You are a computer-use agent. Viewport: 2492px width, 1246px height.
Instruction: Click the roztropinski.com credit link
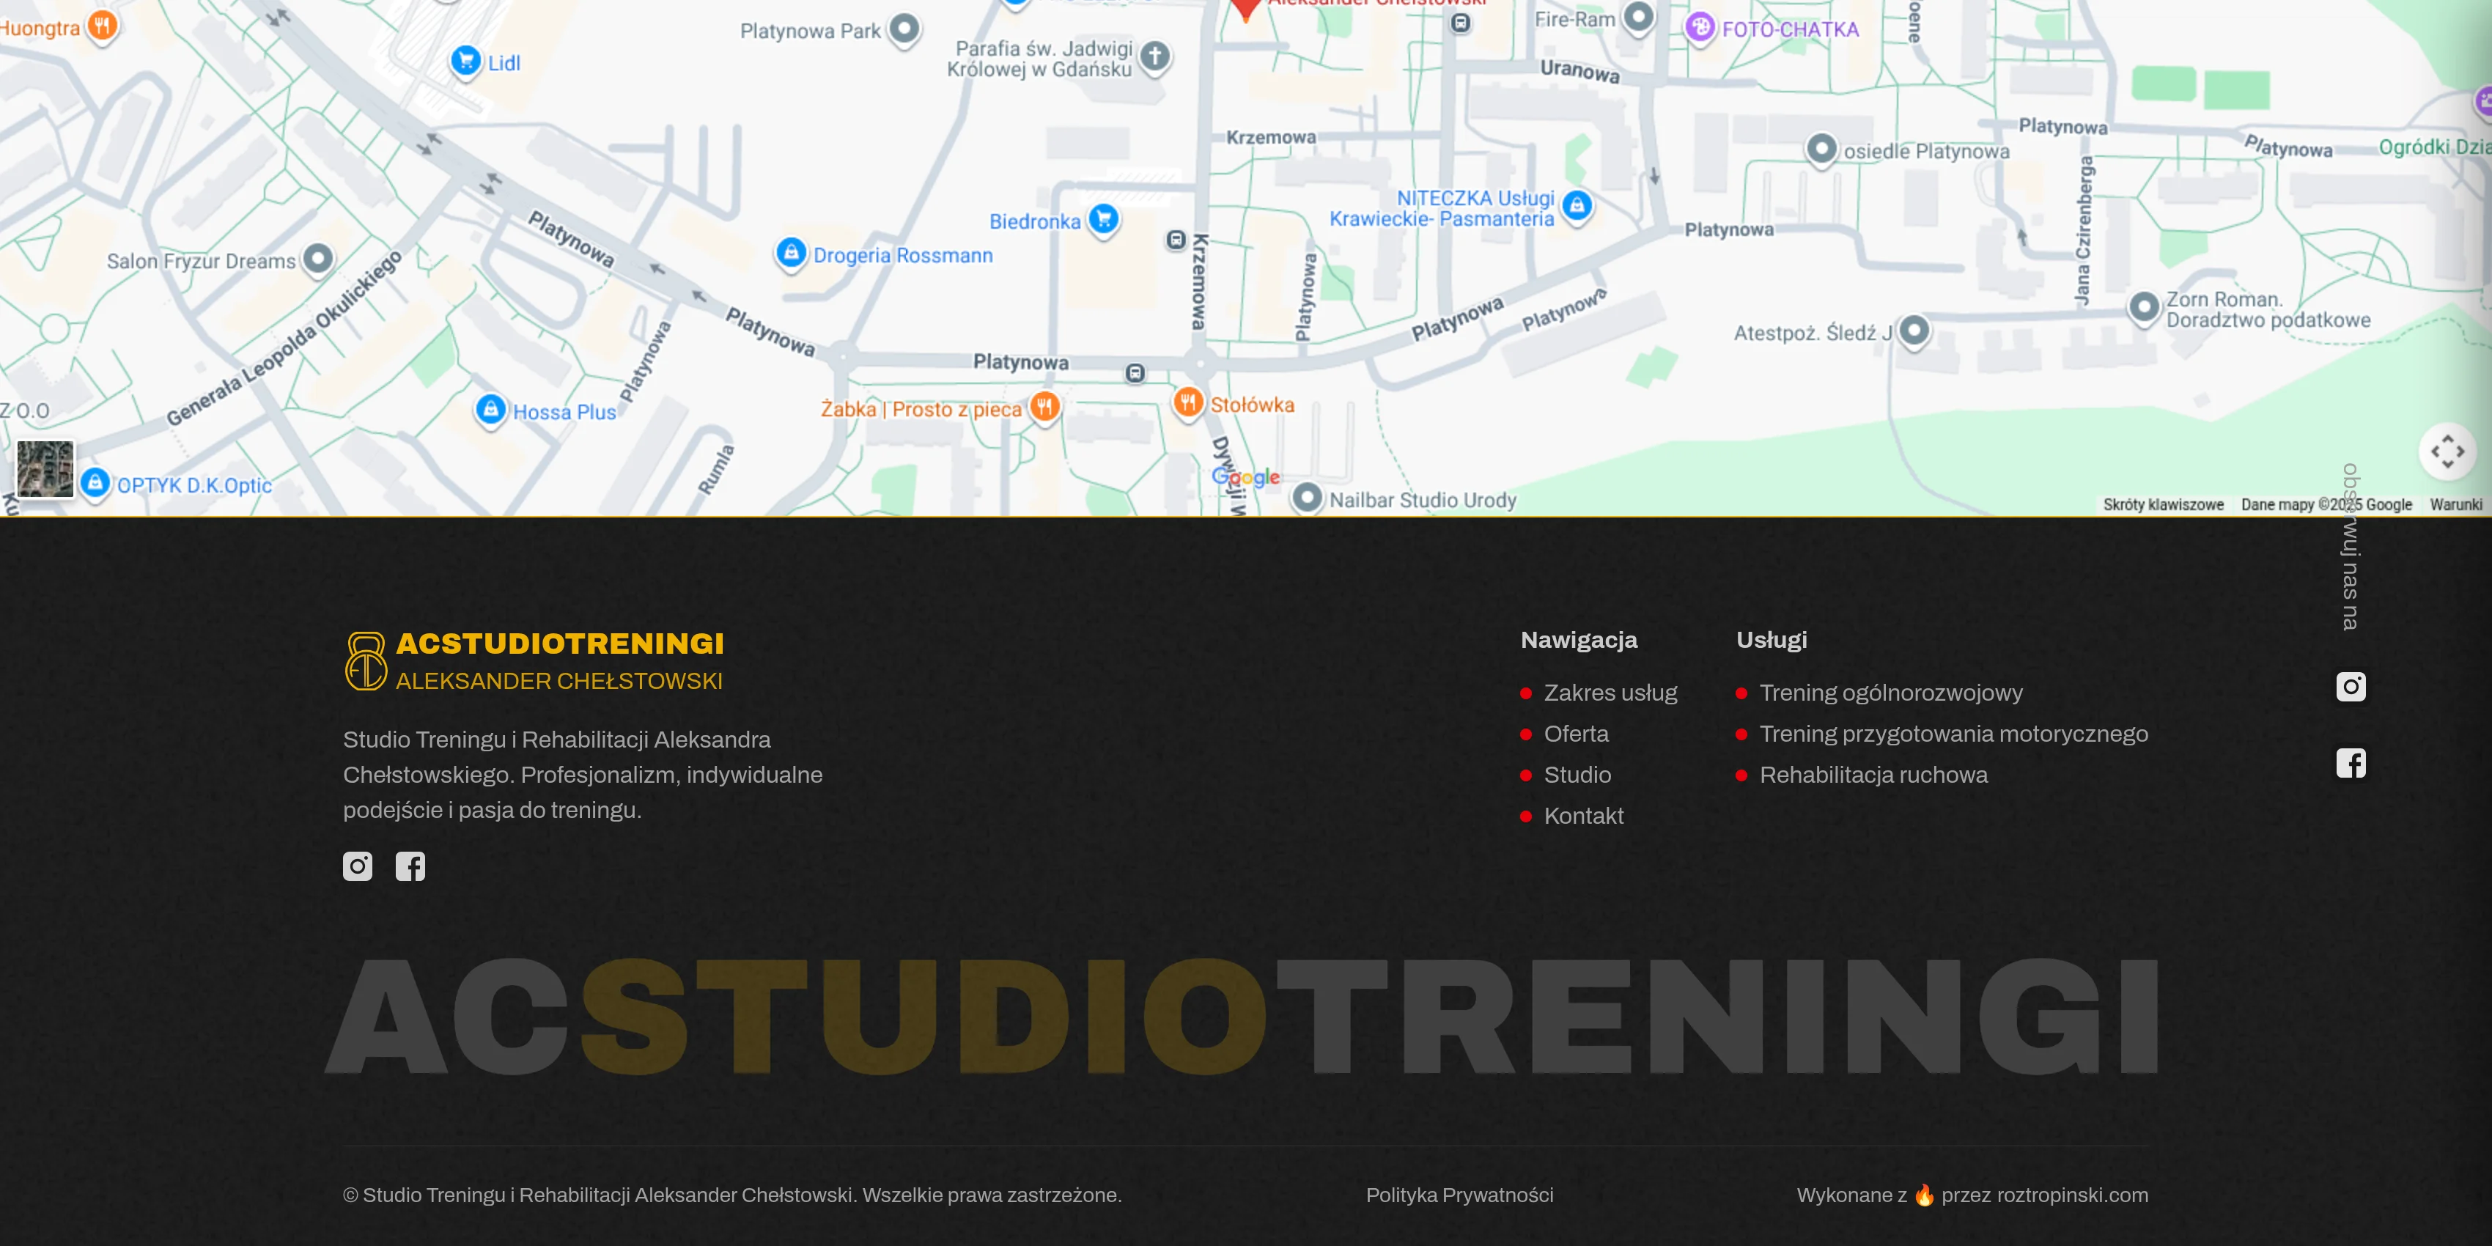tap(2071, 1195)
